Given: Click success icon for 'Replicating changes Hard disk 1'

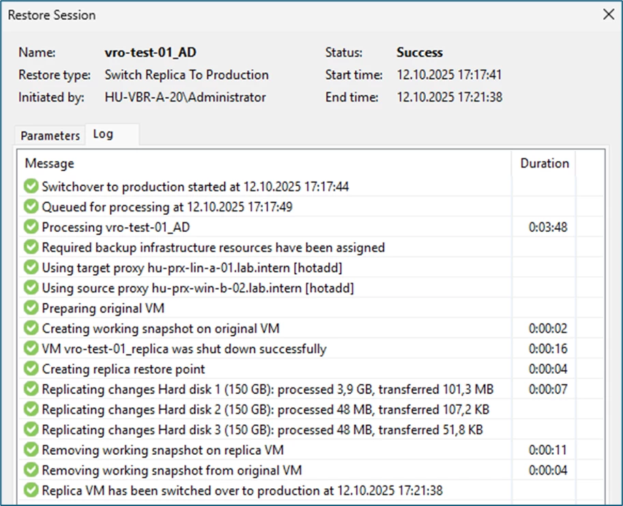Looking at the screenshot, I should [31, 389].
